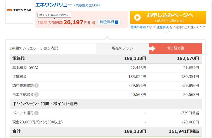Click help icon next to 再エネ賦課金

pos(37,95)
